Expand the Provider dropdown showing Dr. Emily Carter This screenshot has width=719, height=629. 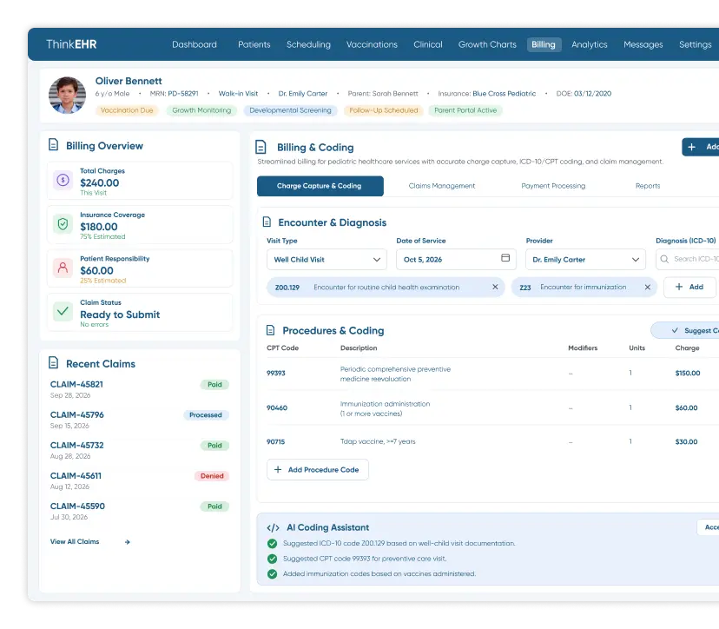pyautogui.click(x=585, y=260)
